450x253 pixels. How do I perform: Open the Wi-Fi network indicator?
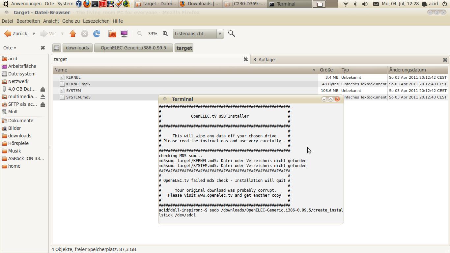[346, 4]
